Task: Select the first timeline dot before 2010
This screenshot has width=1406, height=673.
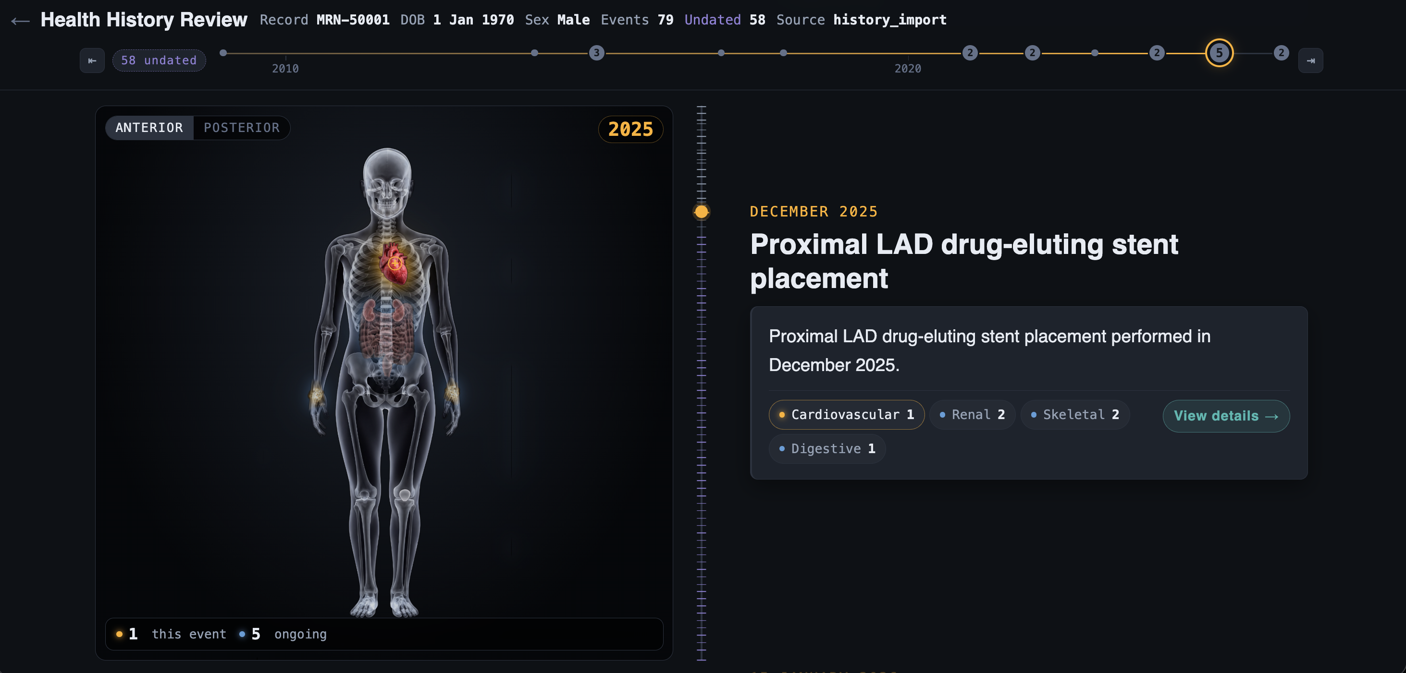Action: [223, 53]
